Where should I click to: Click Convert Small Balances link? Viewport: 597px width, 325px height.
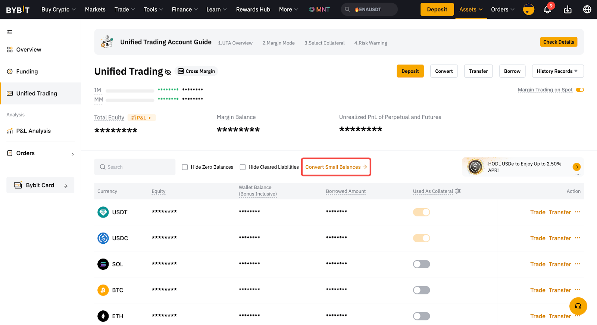coord(336,167)
